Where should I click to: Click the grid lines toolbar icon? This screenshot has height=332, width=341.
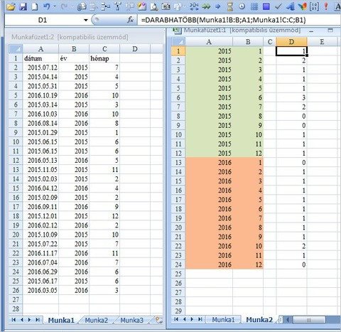tap(254, 6)
